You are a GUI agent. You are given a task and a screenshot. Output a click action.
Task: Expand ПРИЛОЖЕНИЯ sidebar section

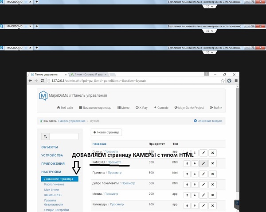(x=53, y=164)
